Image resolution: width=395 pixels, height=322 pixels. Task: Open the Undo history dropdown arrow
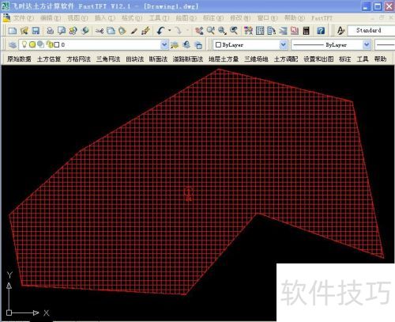pos(169,31)
